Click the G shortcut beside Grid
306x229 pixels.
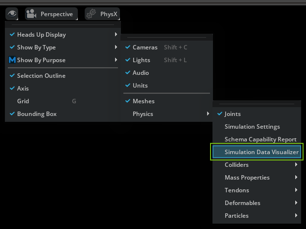(x=74, y=101)
